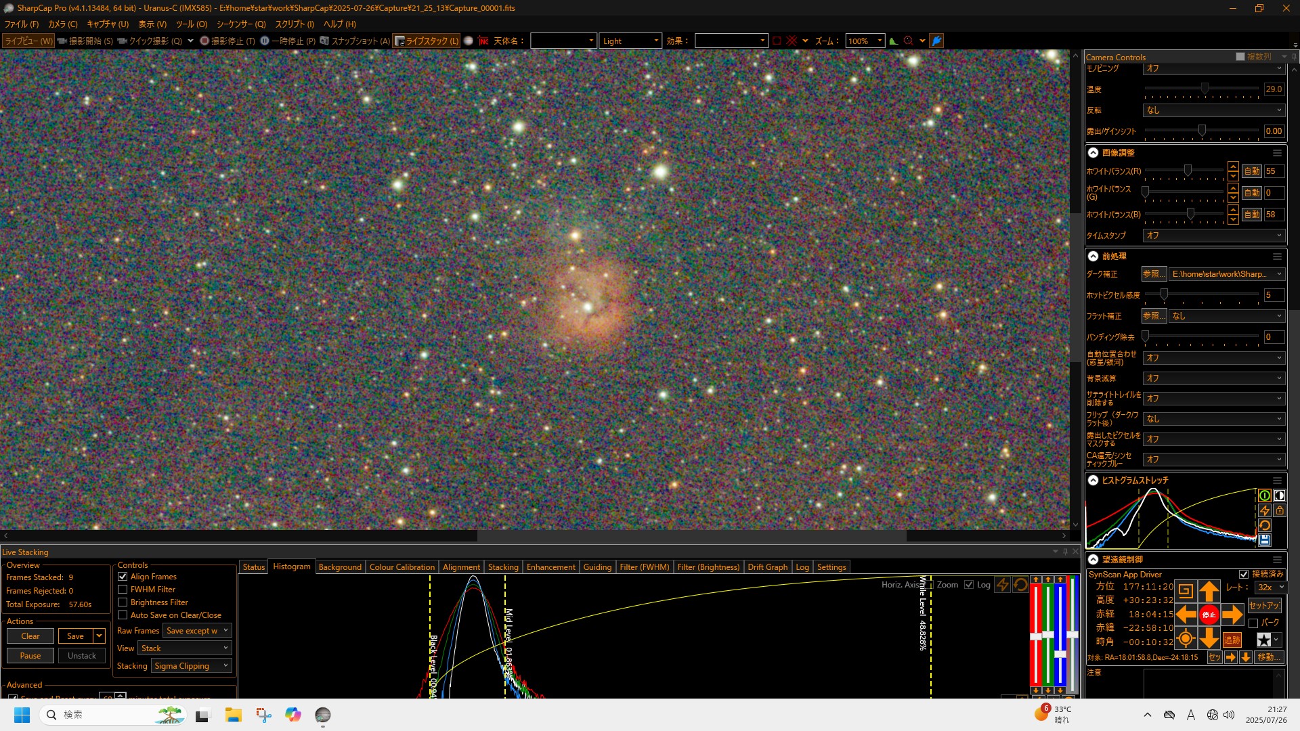The width and height of the screenshot is (1300, 731).
Task: Save the histogram stretch with the disk icon
Action: 1264,540
